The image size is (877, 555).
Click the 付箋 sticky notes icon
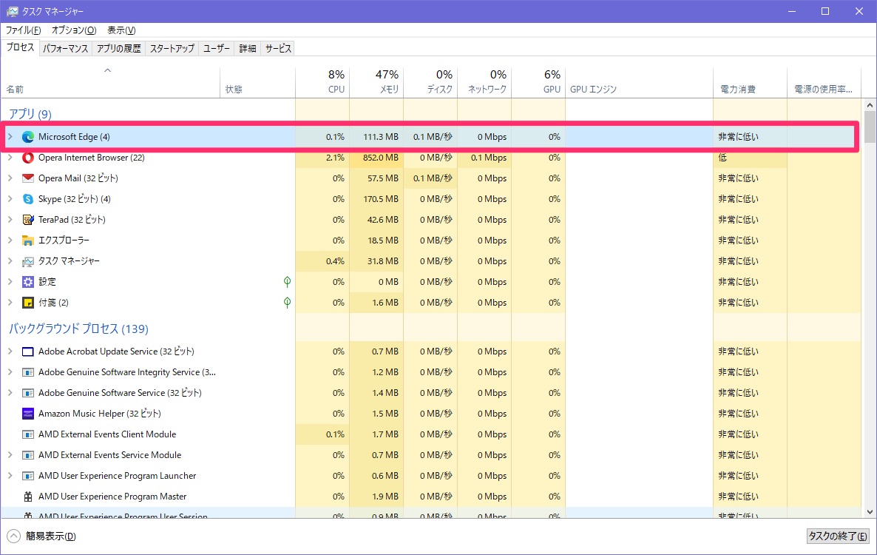pyautogui.click(x=28, y=302)
